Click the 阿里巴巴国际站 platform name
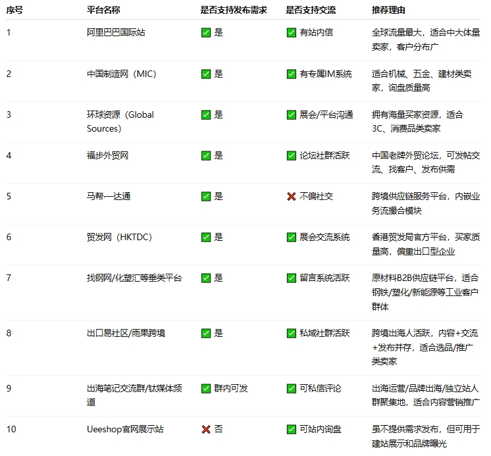 (x=116, y=32)
